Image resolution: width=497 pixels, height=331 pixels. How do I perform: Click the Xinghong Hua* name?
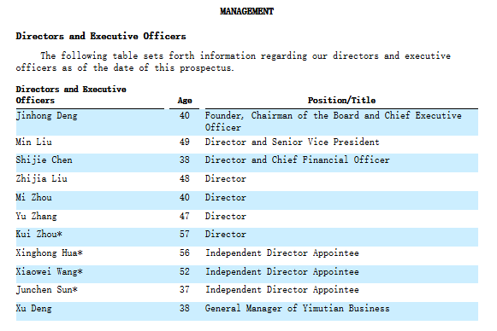tap(49, 253)
